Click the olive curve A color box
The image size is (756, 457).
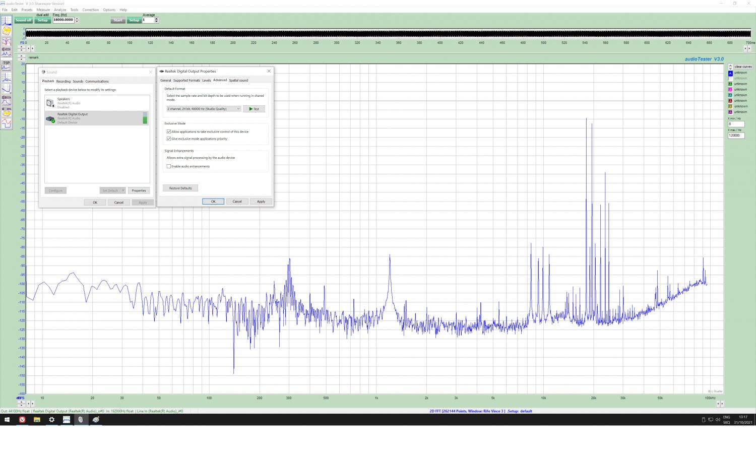pos(730,106)
